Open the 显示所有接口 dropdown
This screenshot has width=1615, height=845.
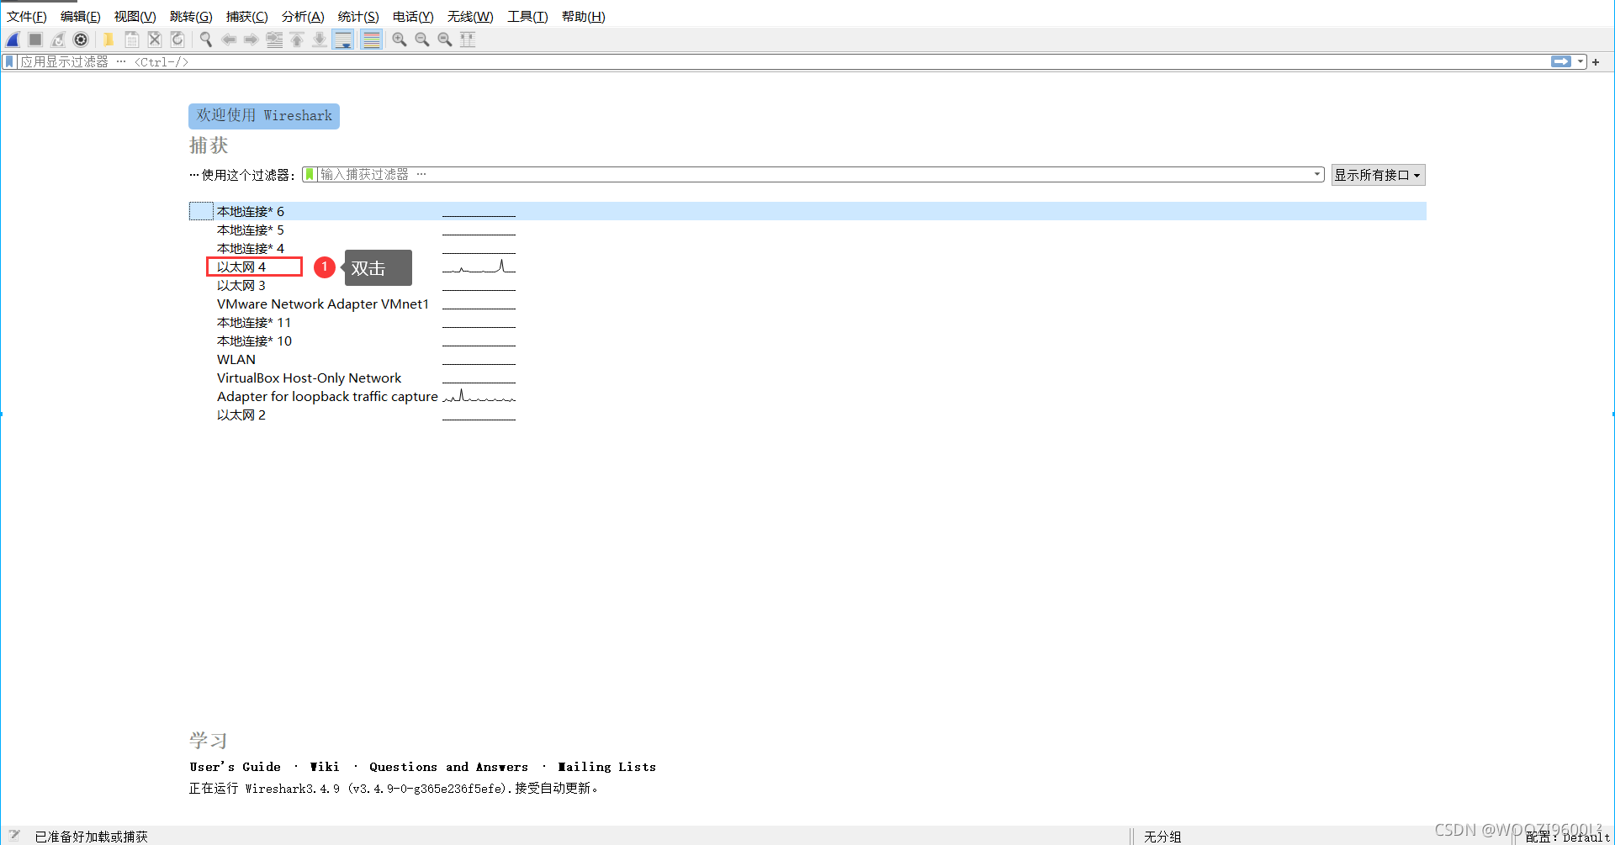pyautogui.click(x=1378, y=175)
